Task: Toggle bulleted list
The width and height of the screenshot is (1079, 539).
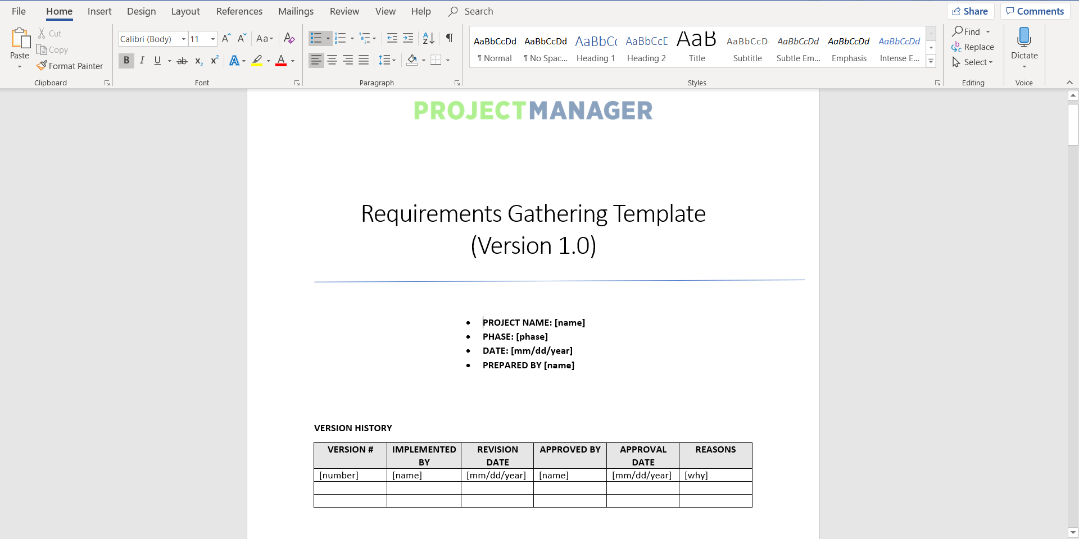Action: tap(316, 38)
